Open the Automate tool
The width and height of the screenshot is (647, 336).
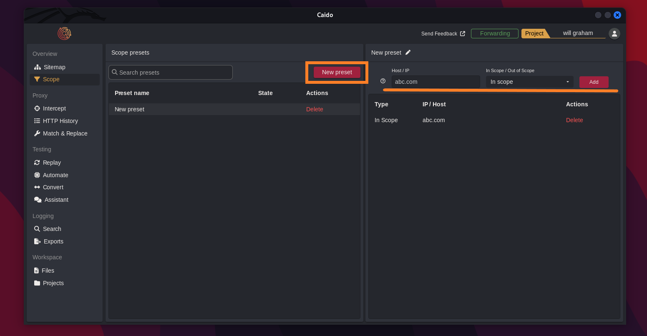point(65,175)
